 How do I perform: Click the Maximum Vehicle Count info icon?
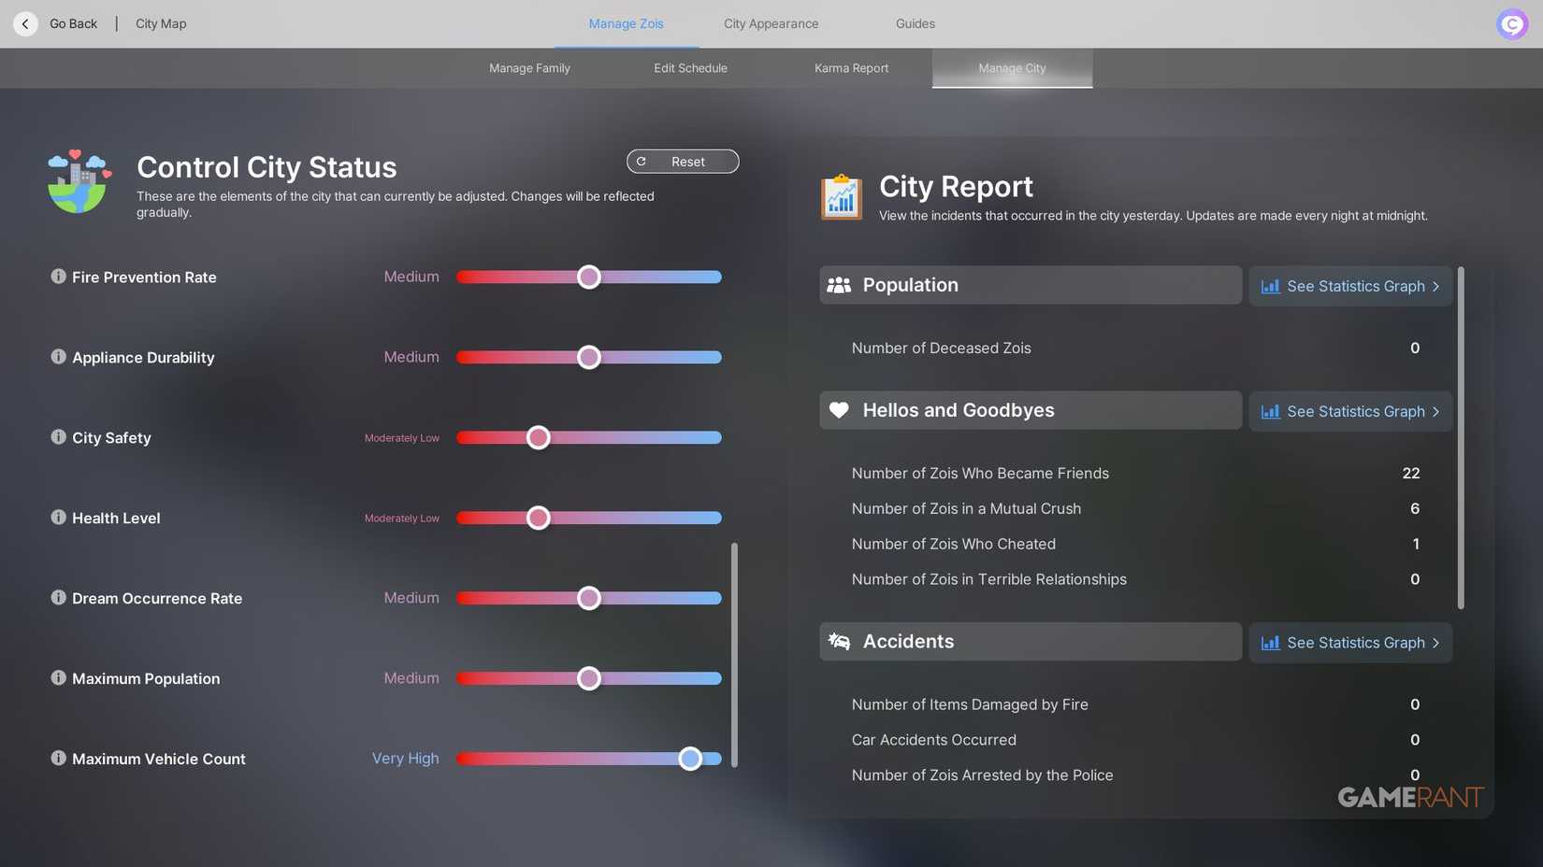(x=58, y=759)
